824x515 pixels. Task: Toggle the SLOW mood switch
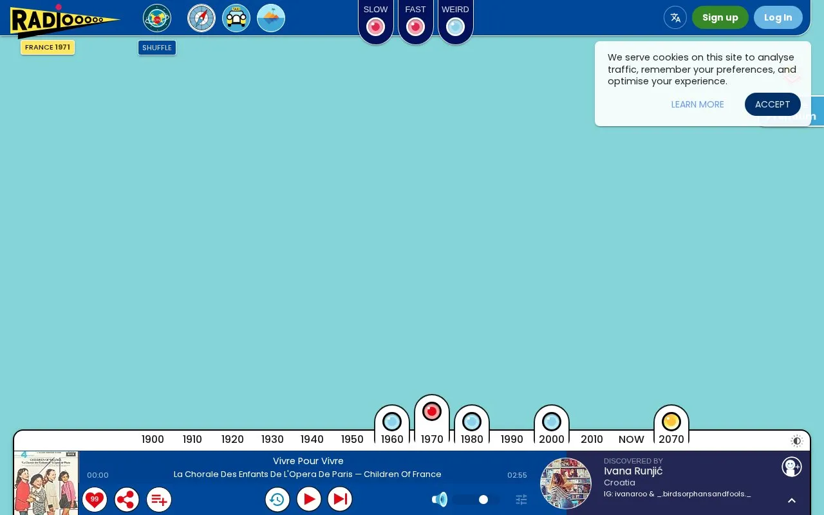(x=376, y=26)
